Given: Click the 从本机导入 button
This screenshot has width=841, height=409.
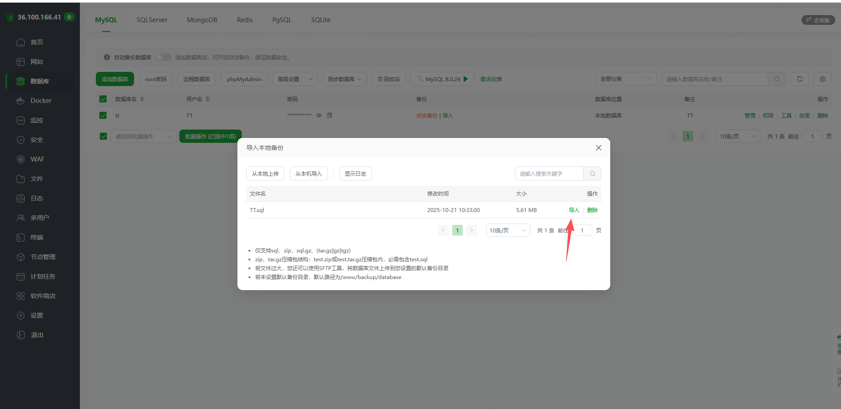Looking at the screenshot, I should tap(308, 173).
